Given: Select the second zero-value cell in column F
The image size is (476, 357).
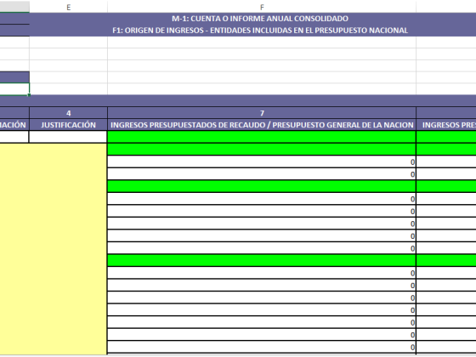Looking at the screenshot, I should click(262, 174).
